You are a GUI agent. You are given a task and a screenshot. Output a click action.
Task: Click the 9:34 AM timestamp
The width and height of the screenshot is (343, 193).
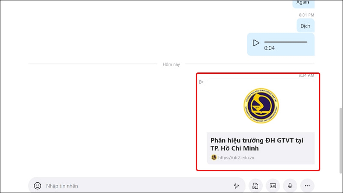pyautogui.click(x=307, y=75)
